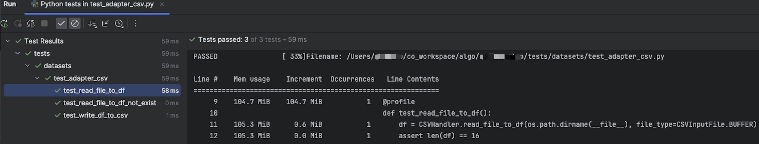Toggle Show Passed checkmark filter

(x=61, y=24)
